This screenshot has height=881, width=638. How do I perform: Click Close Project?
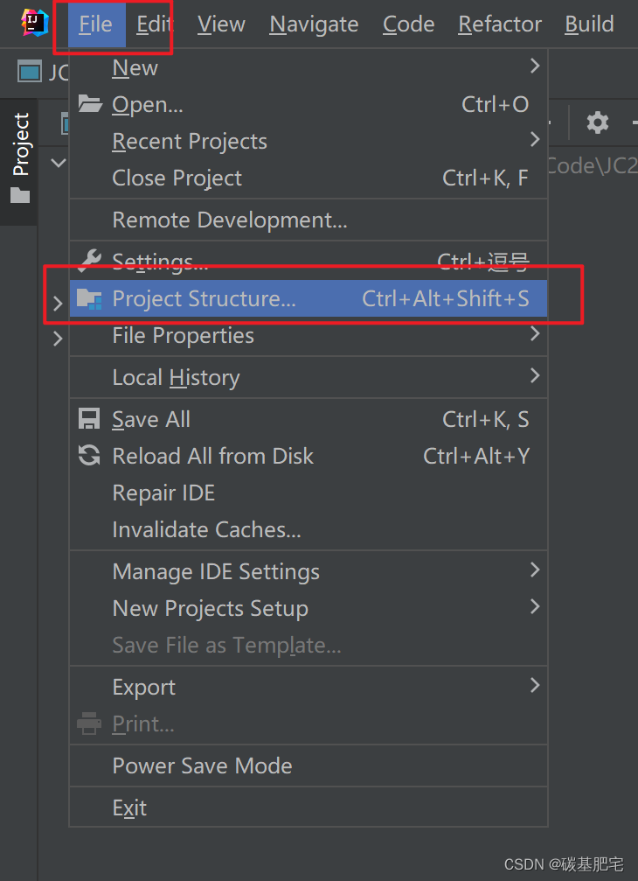pyautogui.click(x=177, y=178)
